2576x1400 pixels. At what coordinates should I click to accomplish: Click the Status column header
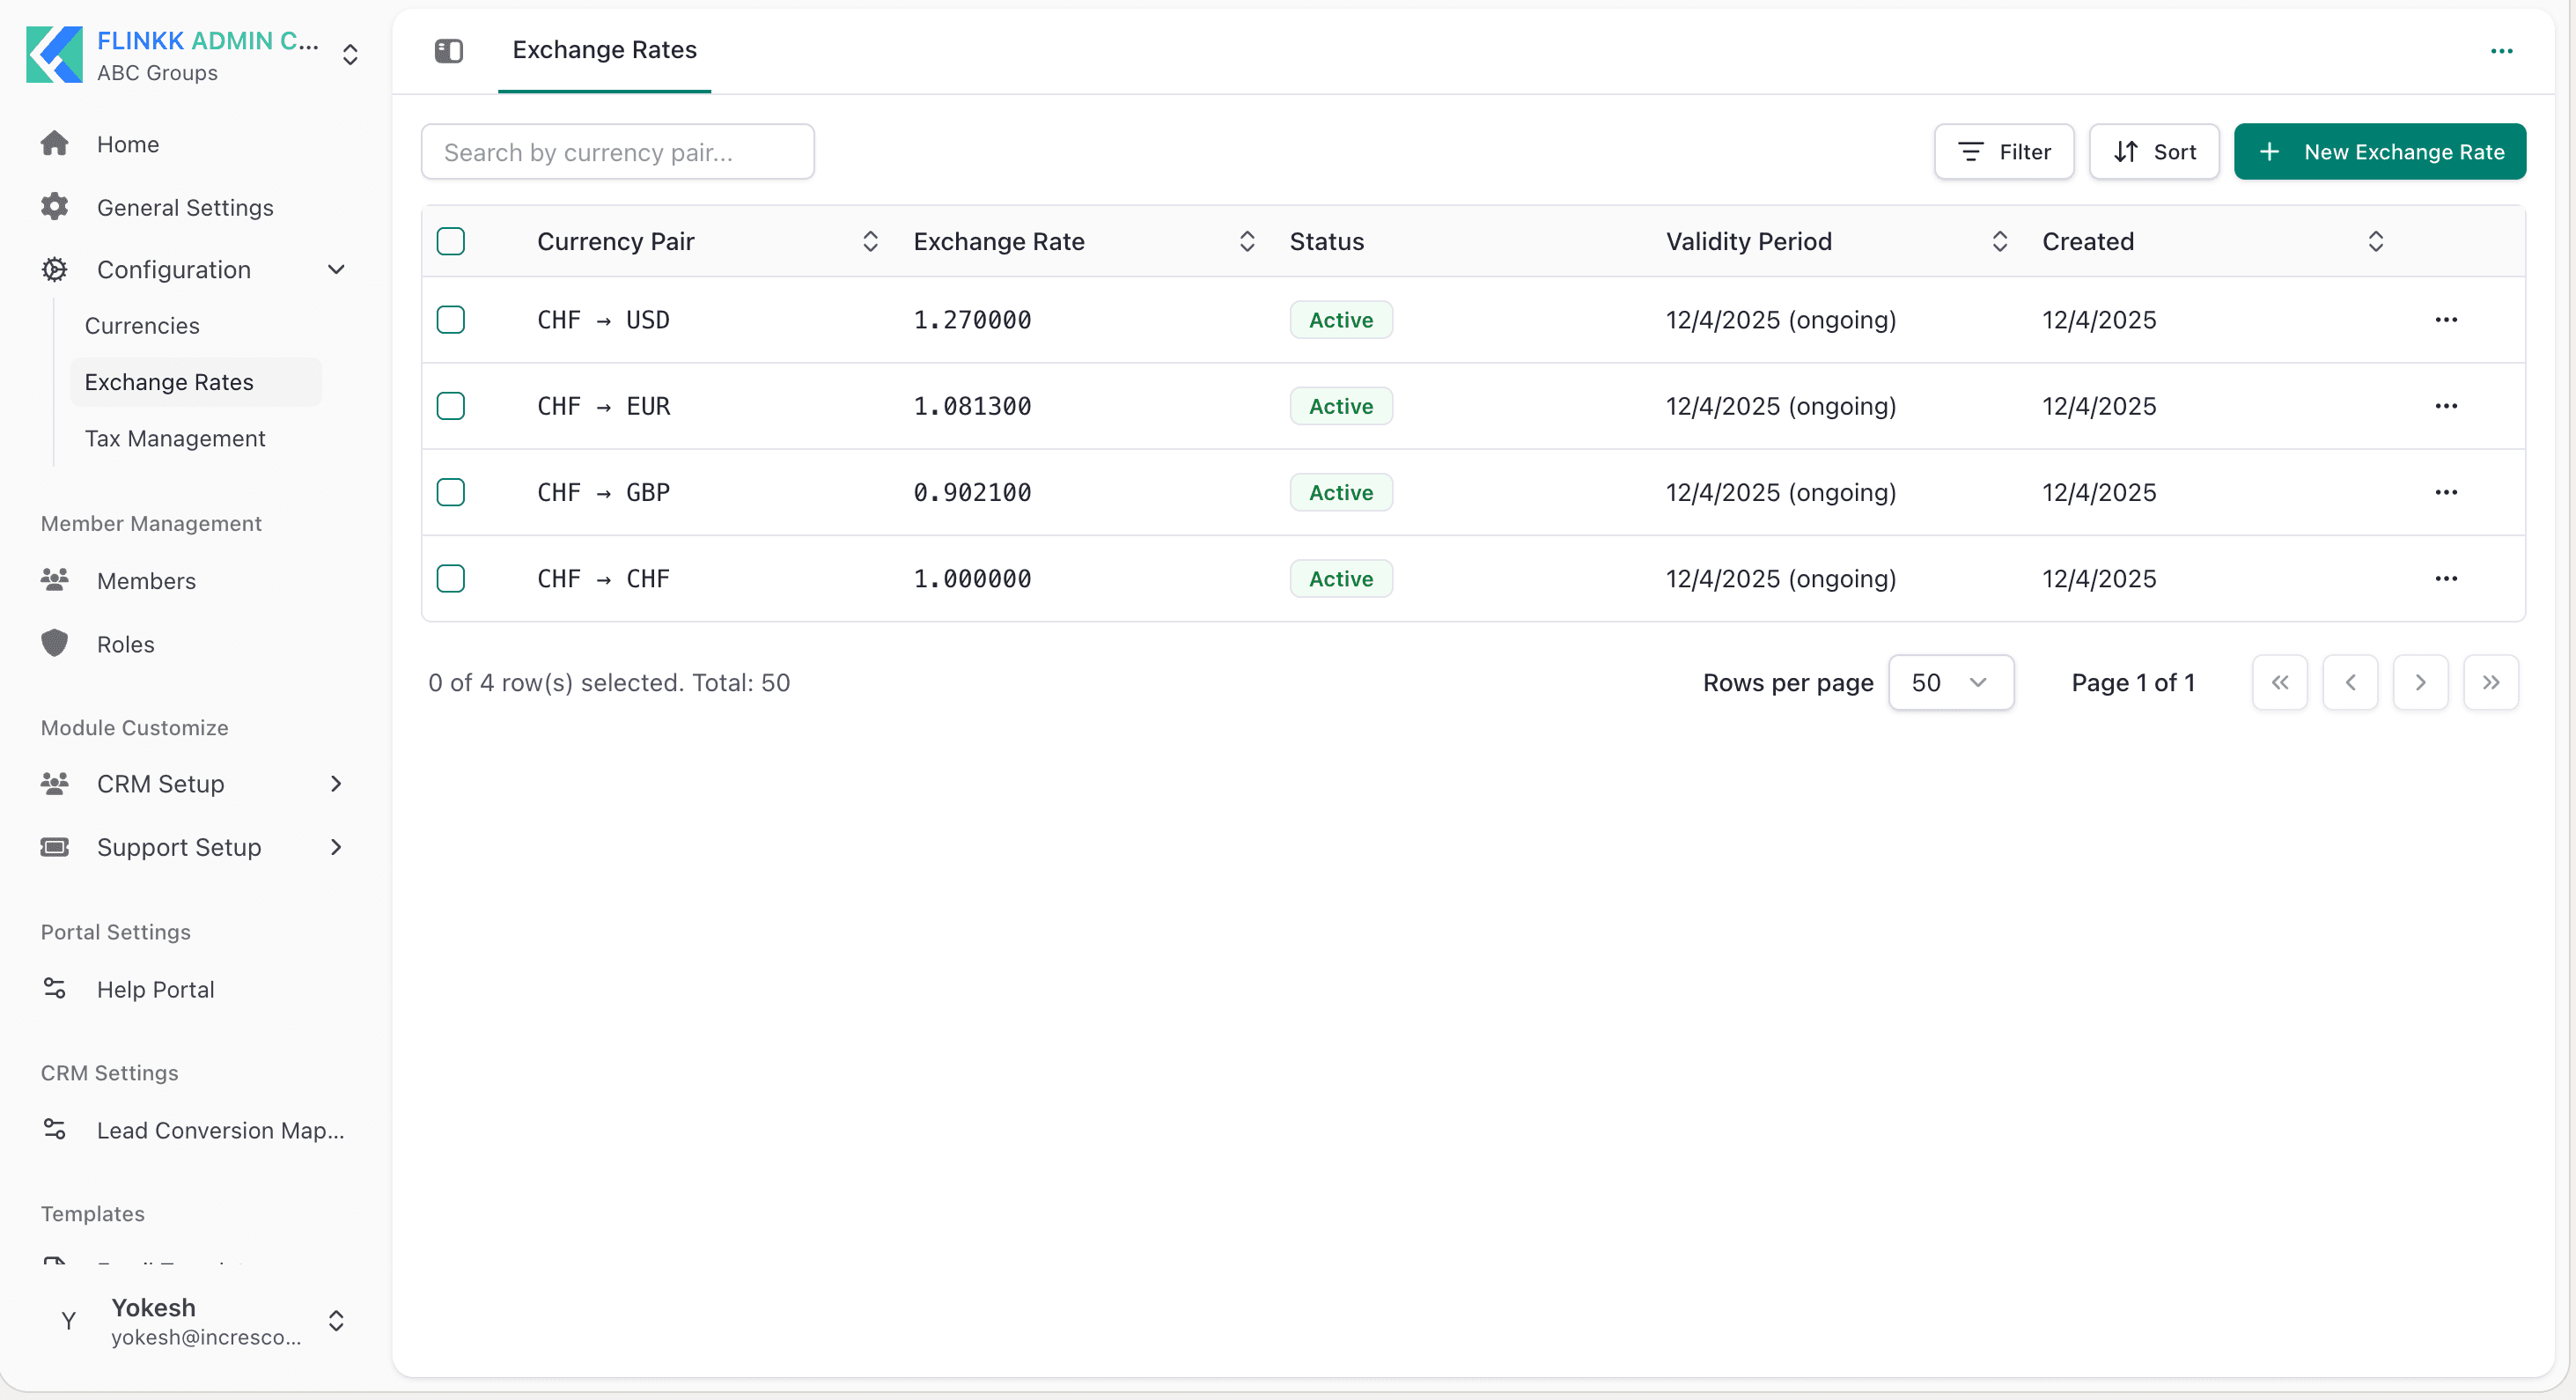[1326, 241]
